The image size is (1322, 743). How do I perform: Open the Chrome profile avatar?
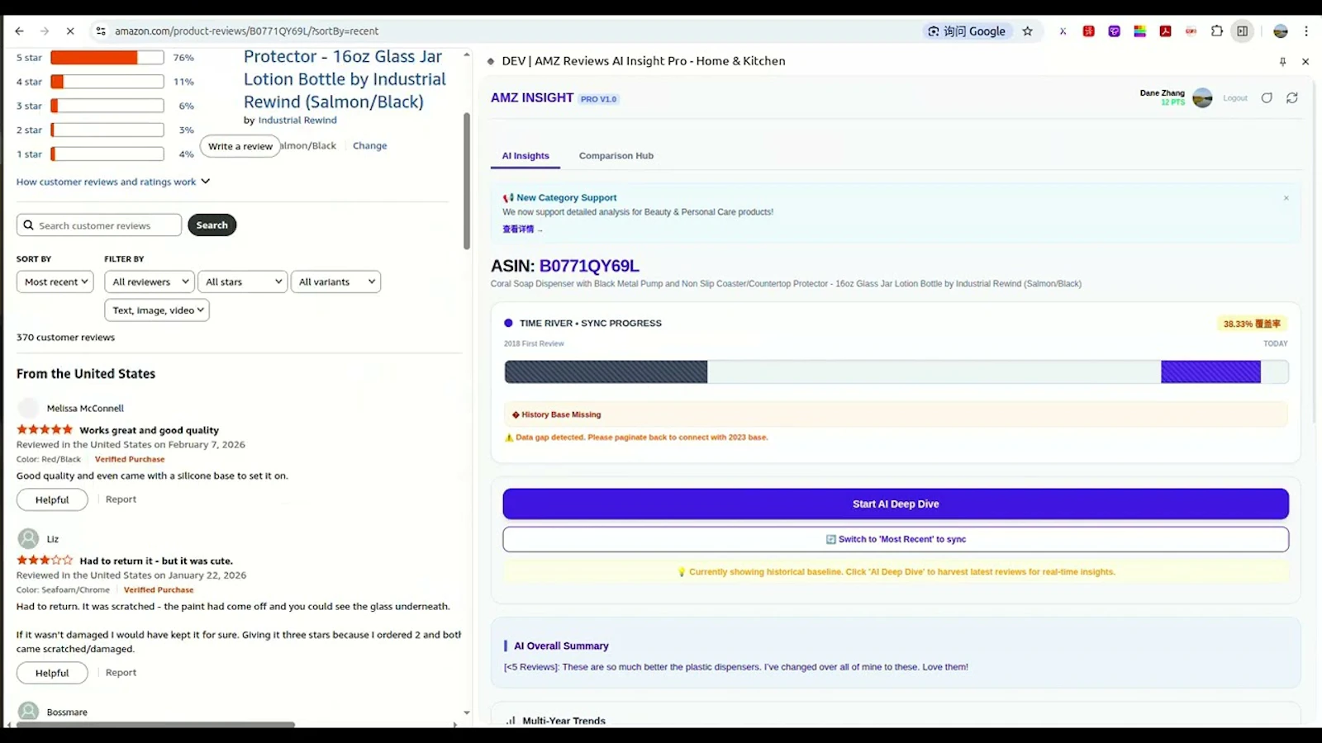1281,31
